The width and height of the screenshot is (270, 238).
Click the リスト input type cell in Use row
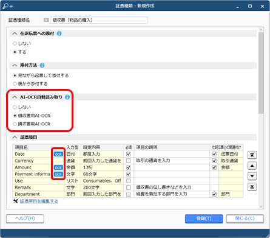pos(72,181)
